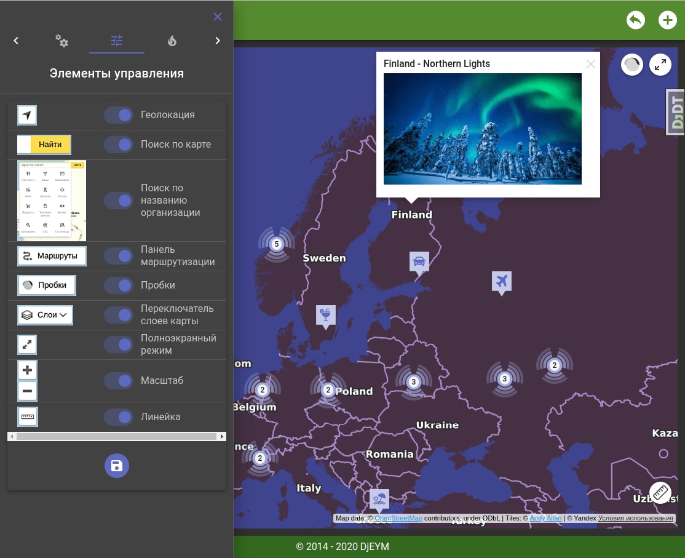Toggle the Пробки switch
This screenshot has height=558, width=685.
tap(119, 285)
